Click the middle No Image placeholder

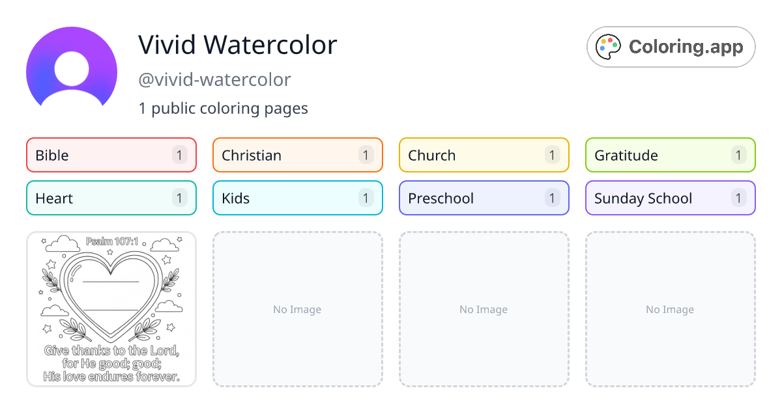coord(484,309)
